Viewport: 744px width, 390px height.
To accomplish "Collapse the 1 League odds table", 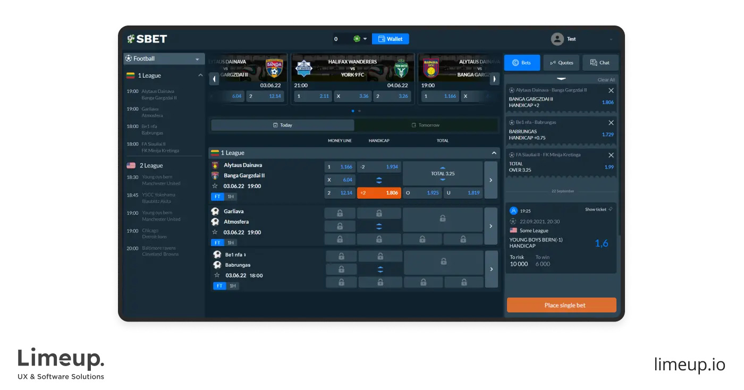I will coord(494,152).
